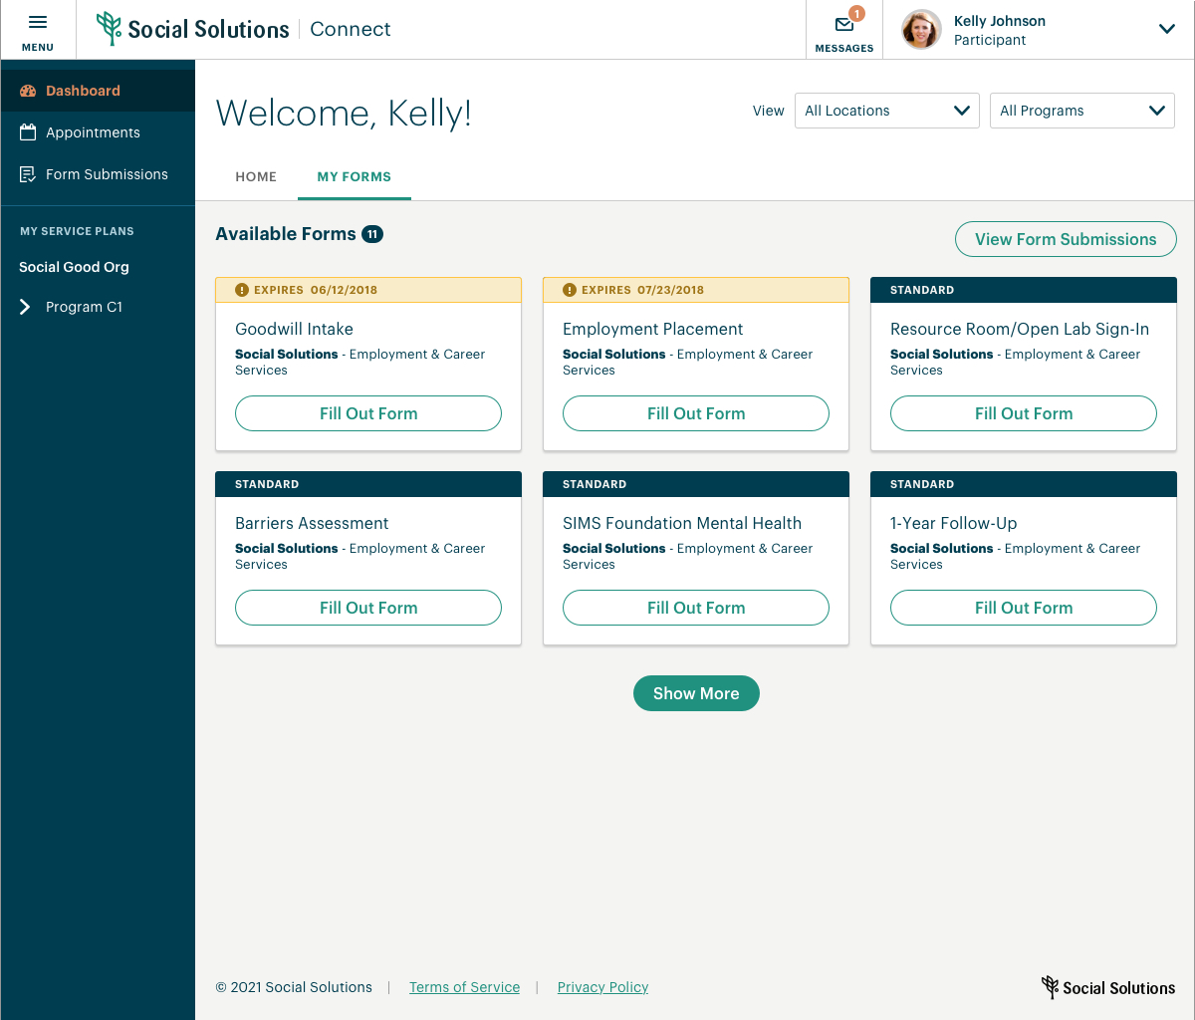The height and width of the screenshot is (1020, 1195).
Task: Switch to the Home tab
Action: click(x=256, y=177)
